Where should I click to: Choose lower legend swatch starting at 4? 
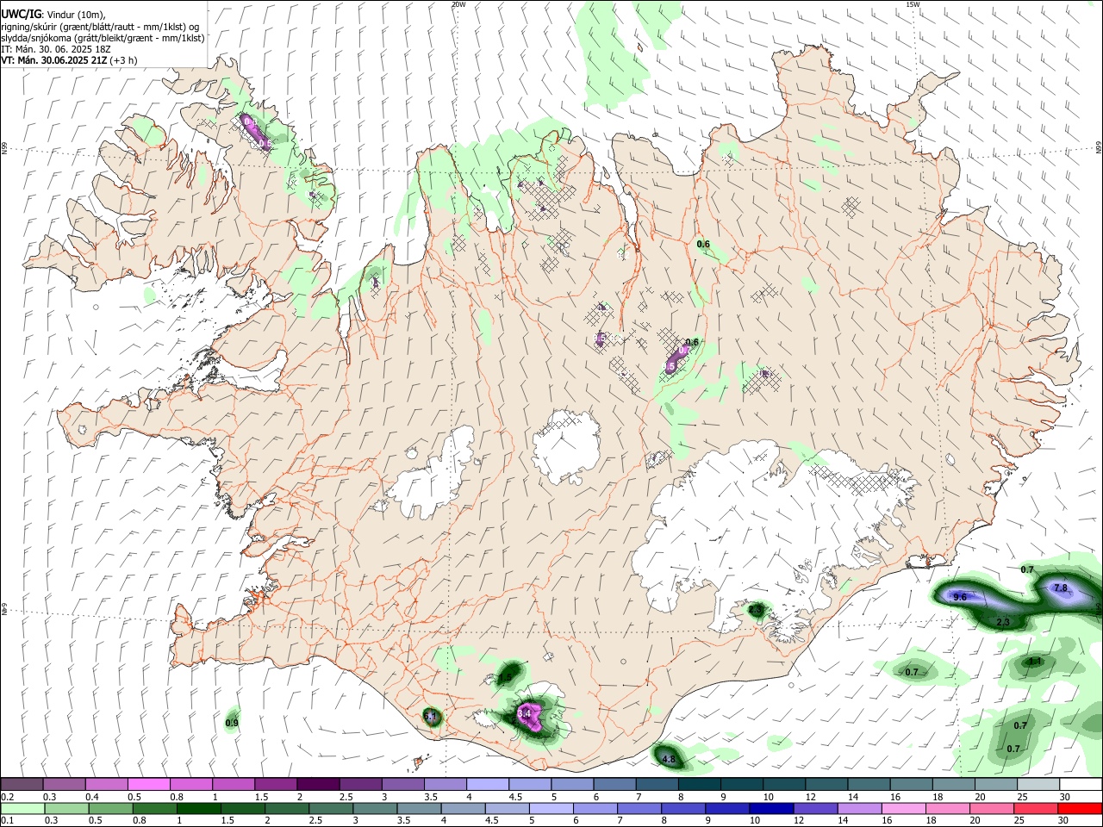[x=463, y=808]
